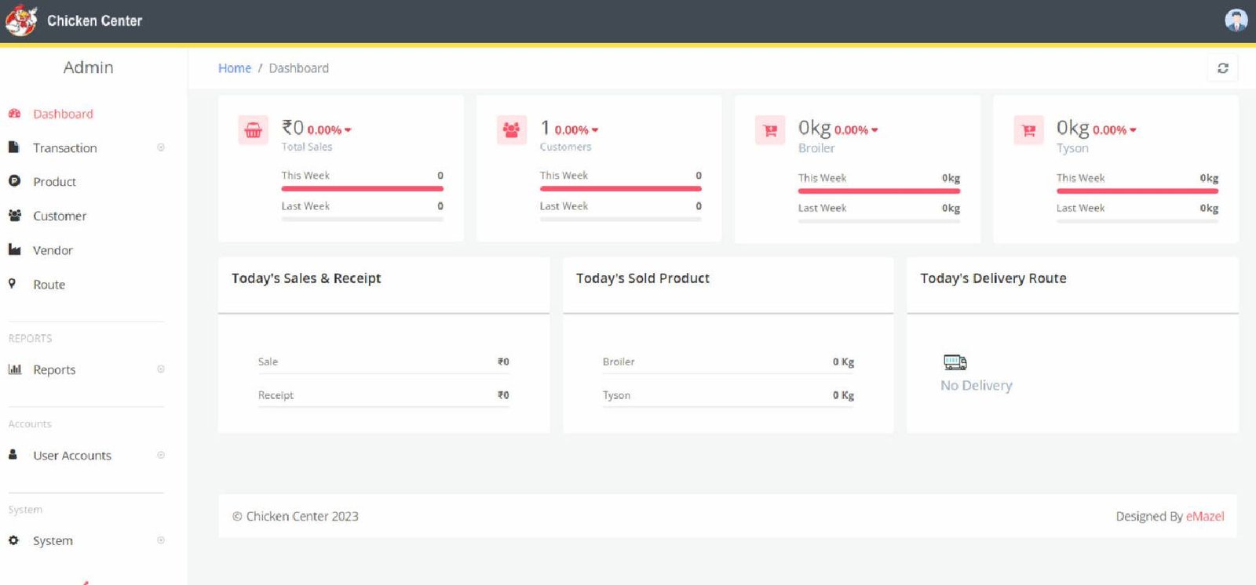Open the Route menu item
The width and height of the screenshot is (1256, 585).
[49, 285]
